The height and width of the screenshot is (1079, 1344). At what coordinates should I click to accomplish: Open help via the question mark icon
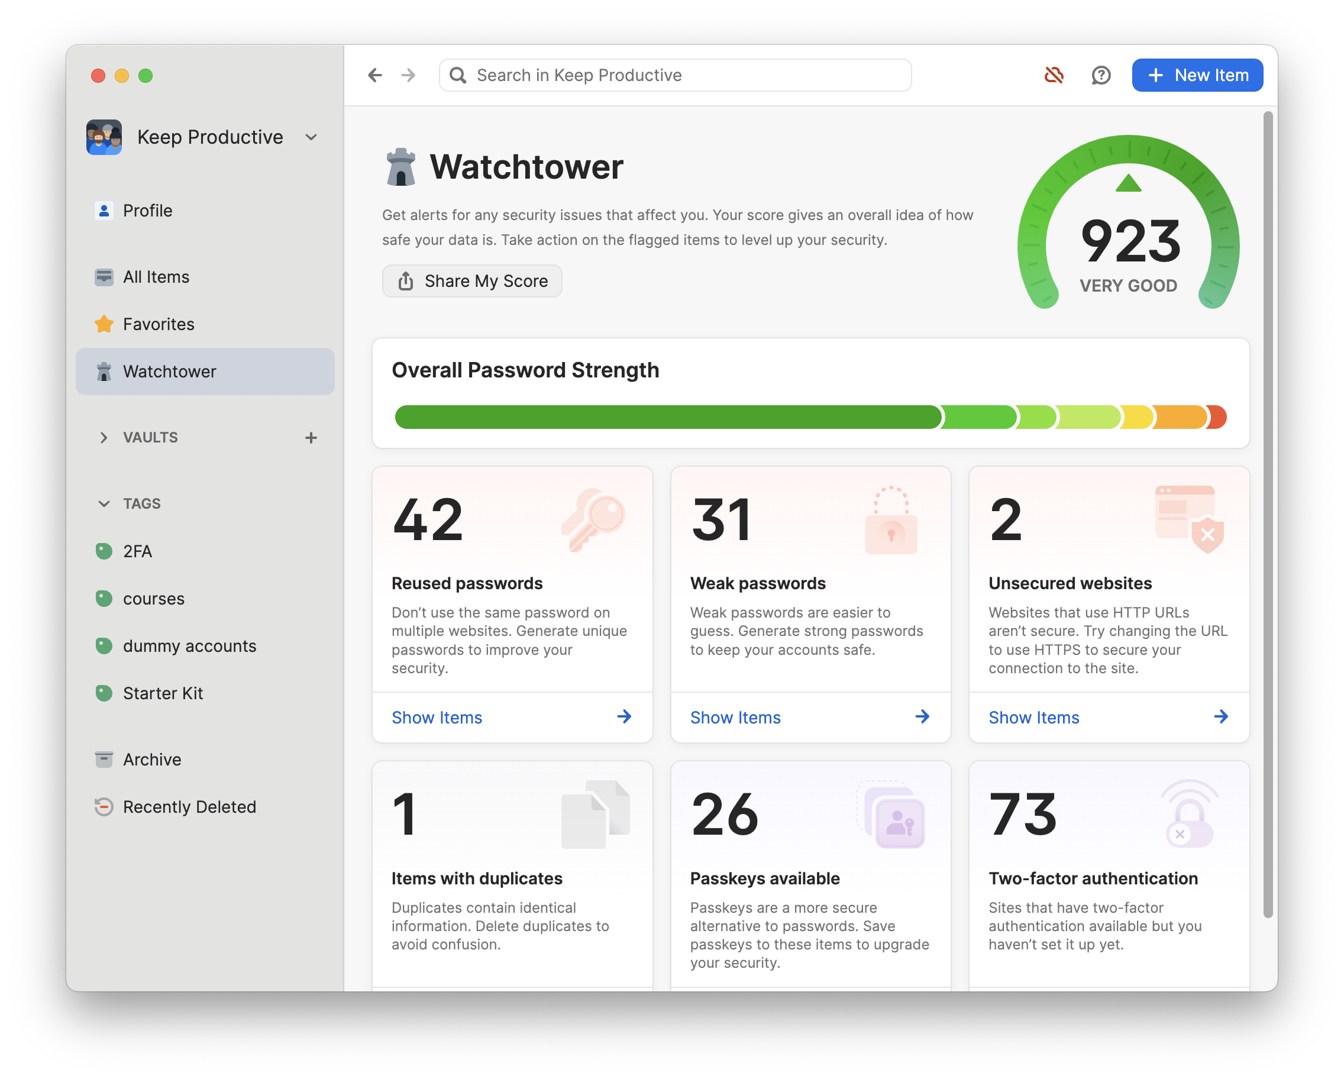point(1100,75)
